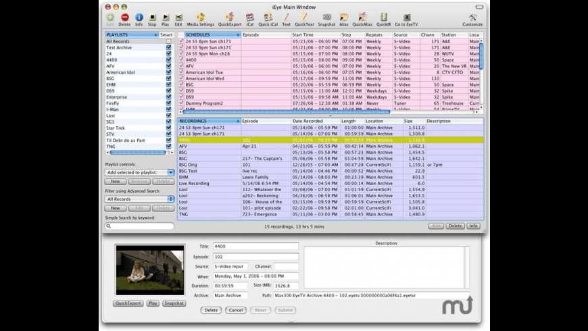
Task: Click the Title field containing 4400
Action: pyautogui.click(x=255, y=247)
